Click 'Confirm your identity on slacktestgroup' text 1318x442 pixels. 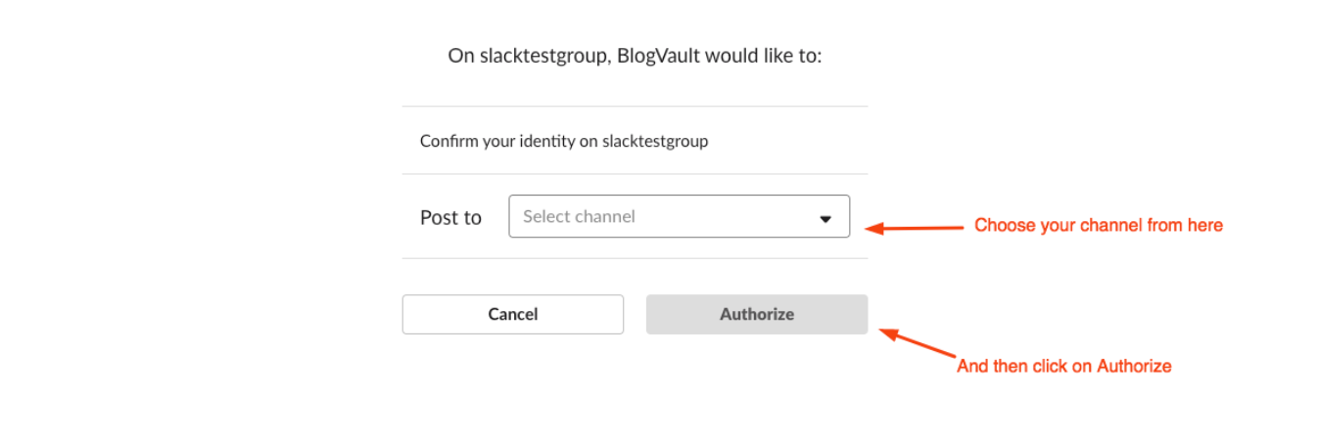(564, 141)
